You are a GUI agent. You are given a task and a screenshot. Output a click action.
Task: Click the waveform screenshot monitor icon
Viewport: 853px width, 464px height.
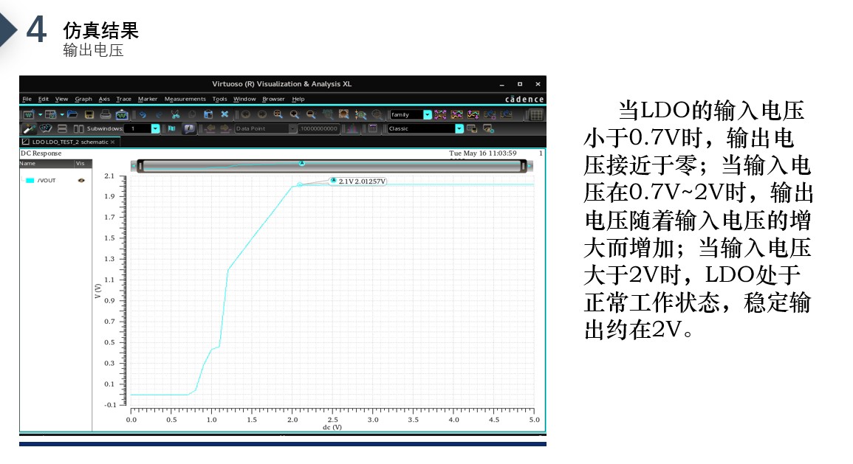(122, 114)
